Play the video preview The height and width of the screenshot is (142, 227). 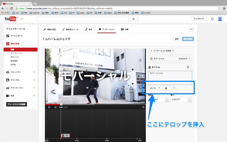tap(49, 107)
